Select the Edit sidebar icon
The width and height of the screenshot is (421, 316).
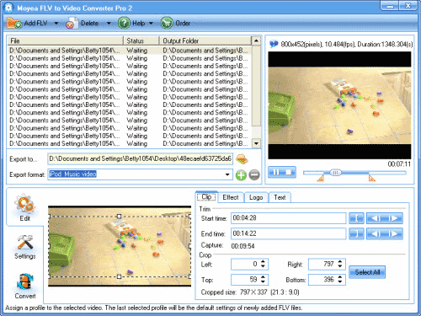point(25,207)
